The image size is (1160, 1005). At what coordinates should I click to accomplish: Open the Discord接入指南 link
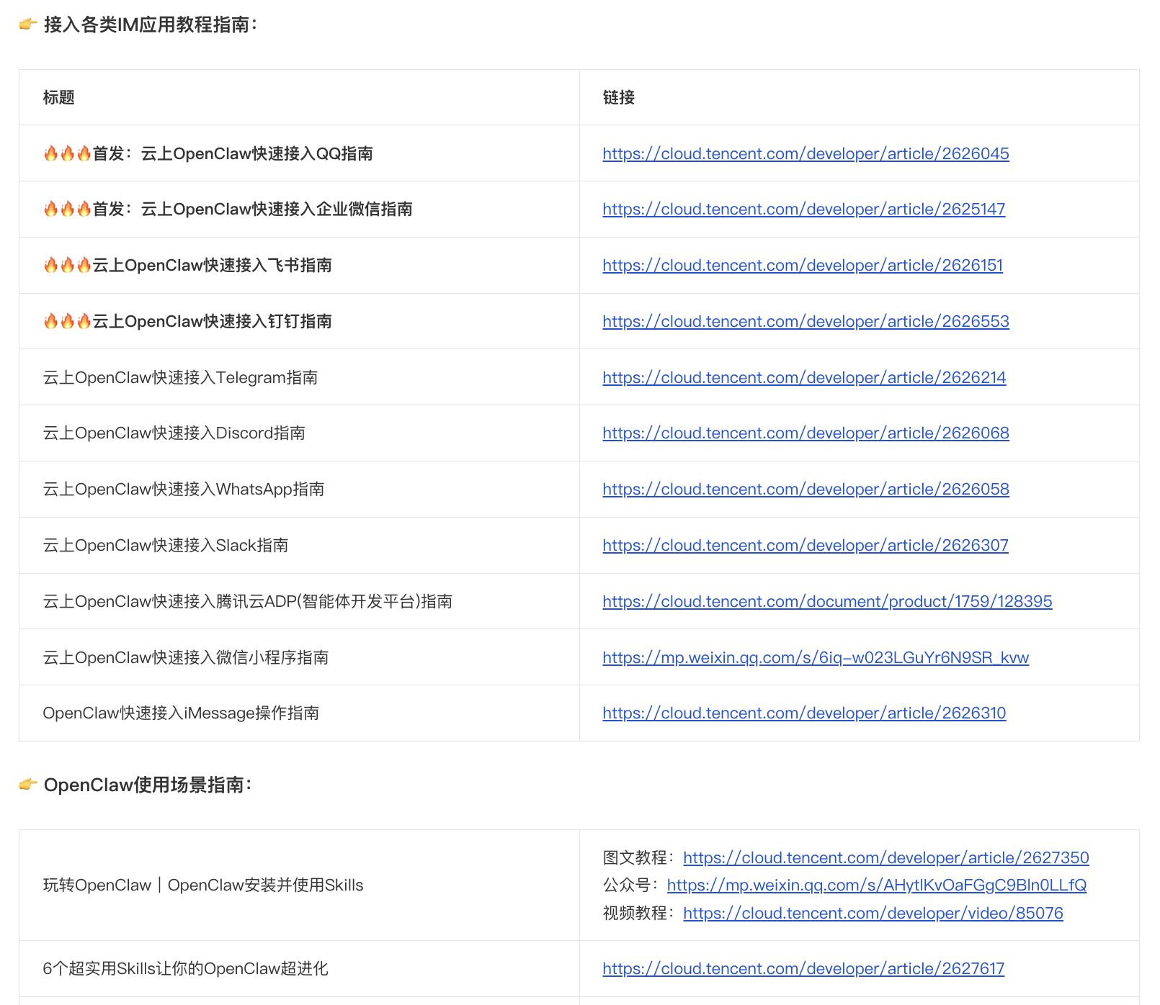[x=805, y=433]
